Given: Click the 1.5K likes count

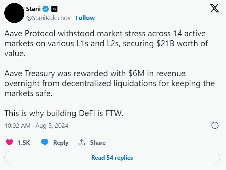Looking at the screenshot, I should [x=24, y=143].
